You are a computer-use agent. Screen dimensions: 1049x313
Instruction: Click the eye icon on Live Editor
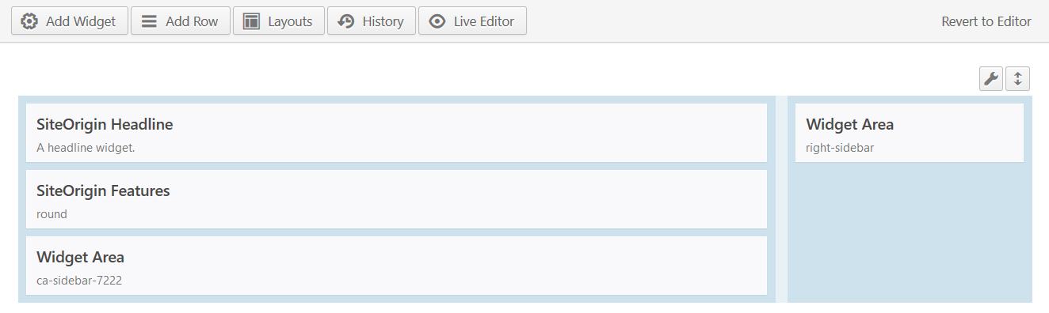[437, 21]
